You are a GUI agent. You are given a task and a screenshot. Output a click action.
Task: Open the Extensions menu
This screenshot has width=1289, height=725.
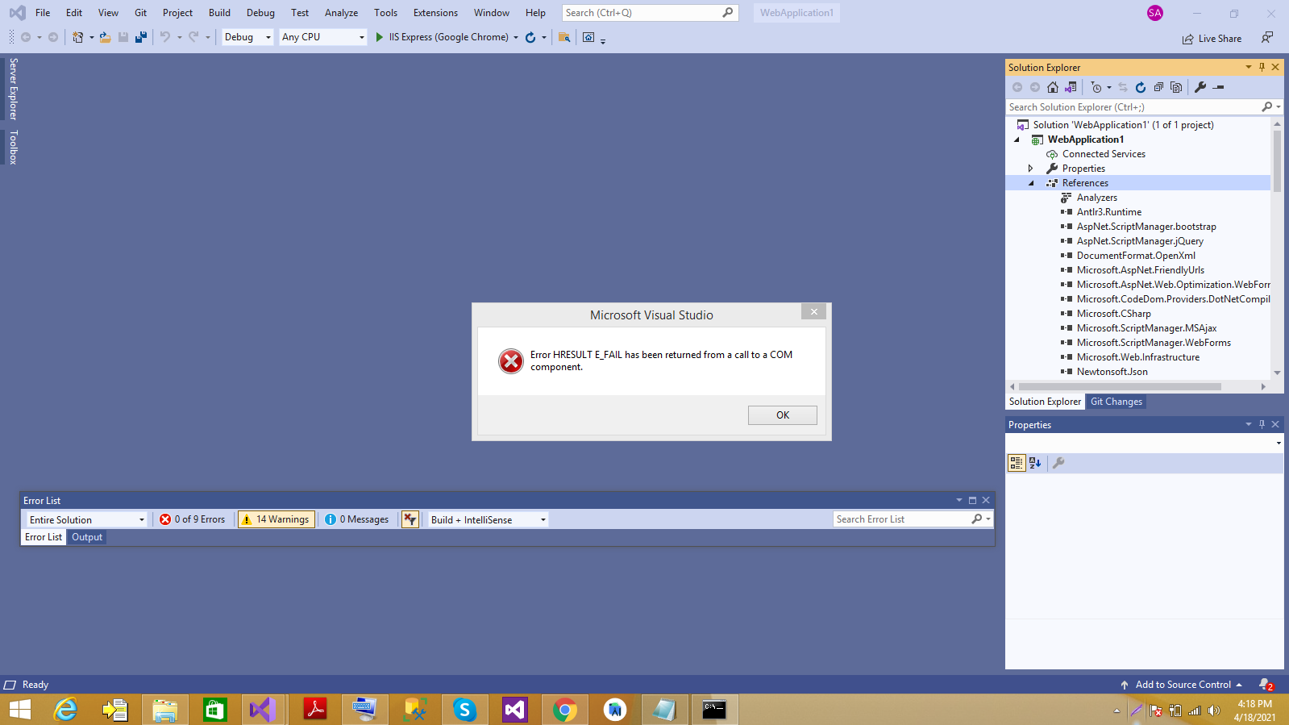pos(435,13)
